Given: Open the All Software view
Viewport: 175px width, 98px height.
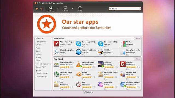Looking at the screenshot, I should coord(51,9).
